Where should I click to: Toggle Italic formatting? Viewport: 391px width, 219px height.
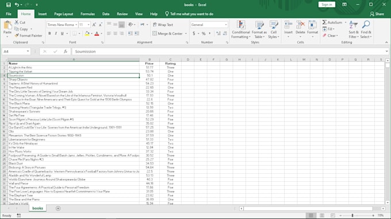56,33
